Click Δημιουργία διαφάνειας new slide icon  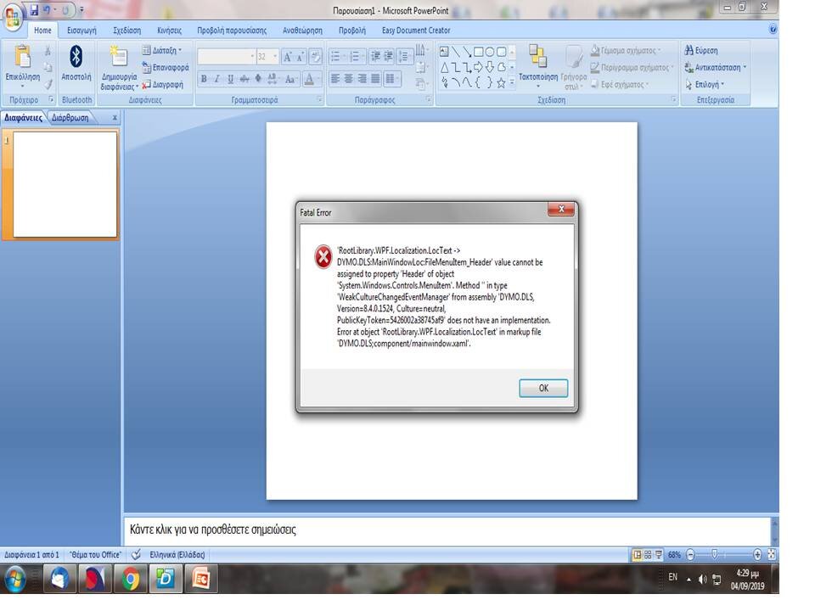[119, 56]
